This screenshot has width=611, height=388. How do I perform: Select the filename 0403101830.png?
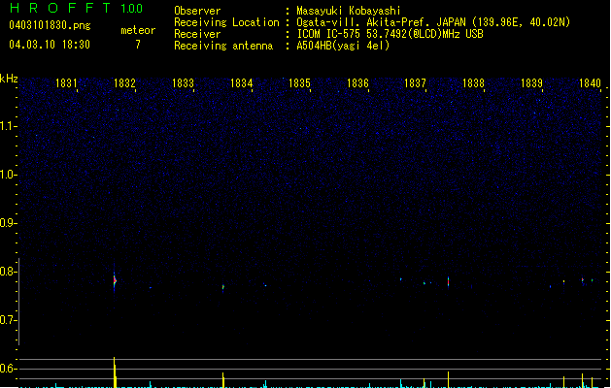point(50,25)
